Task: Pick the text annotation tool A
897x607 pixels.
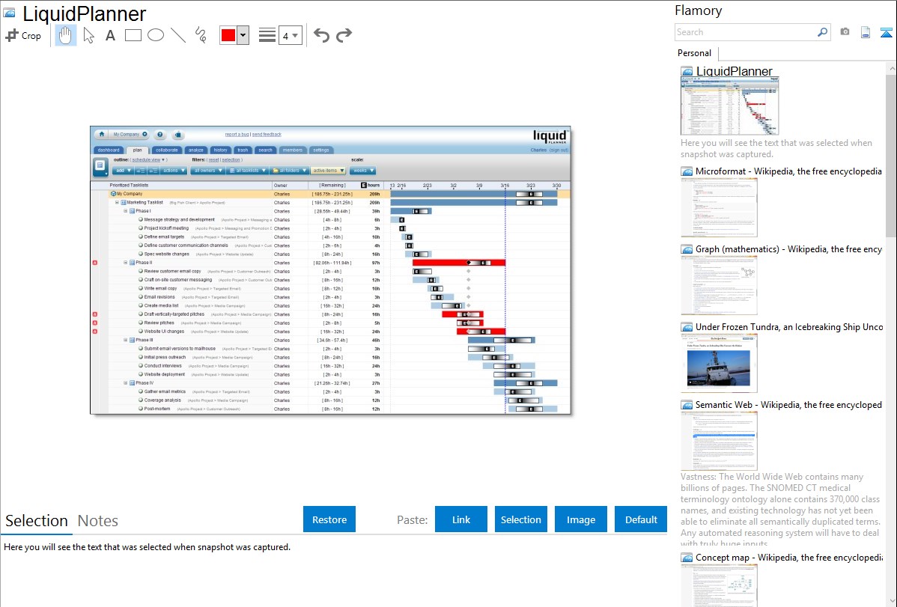Action: pos(110,35)
